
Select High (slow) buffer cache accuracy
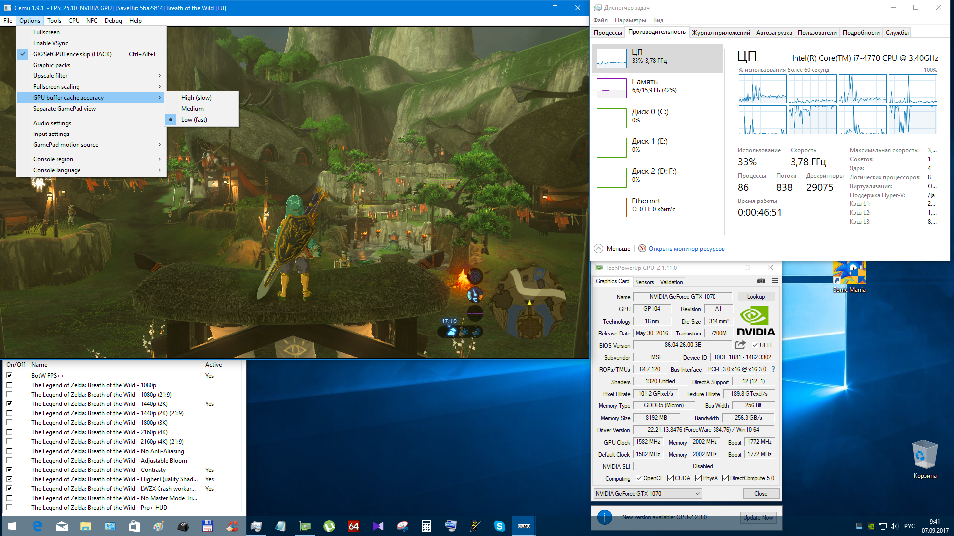point(196,98)
